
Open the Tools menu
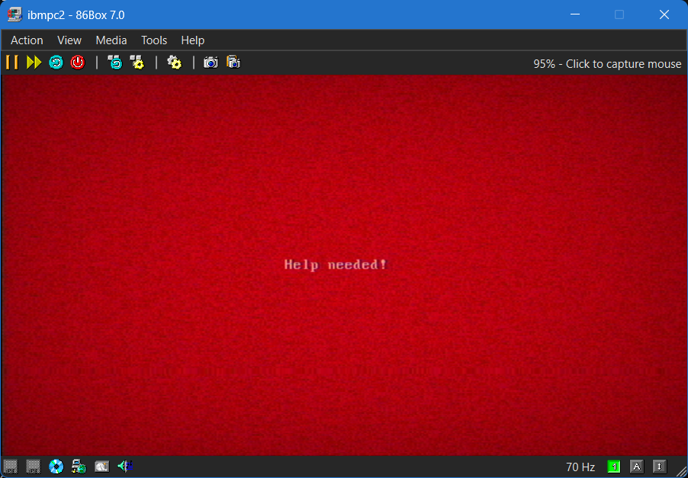point(154,40)
